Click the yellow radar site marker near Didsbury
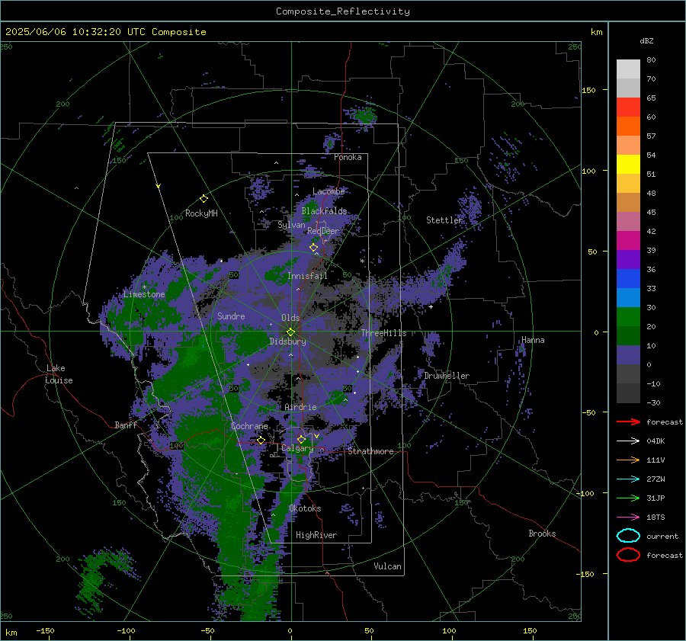The height and width of the screenshot is (641, 686). [x=290, y=332]
